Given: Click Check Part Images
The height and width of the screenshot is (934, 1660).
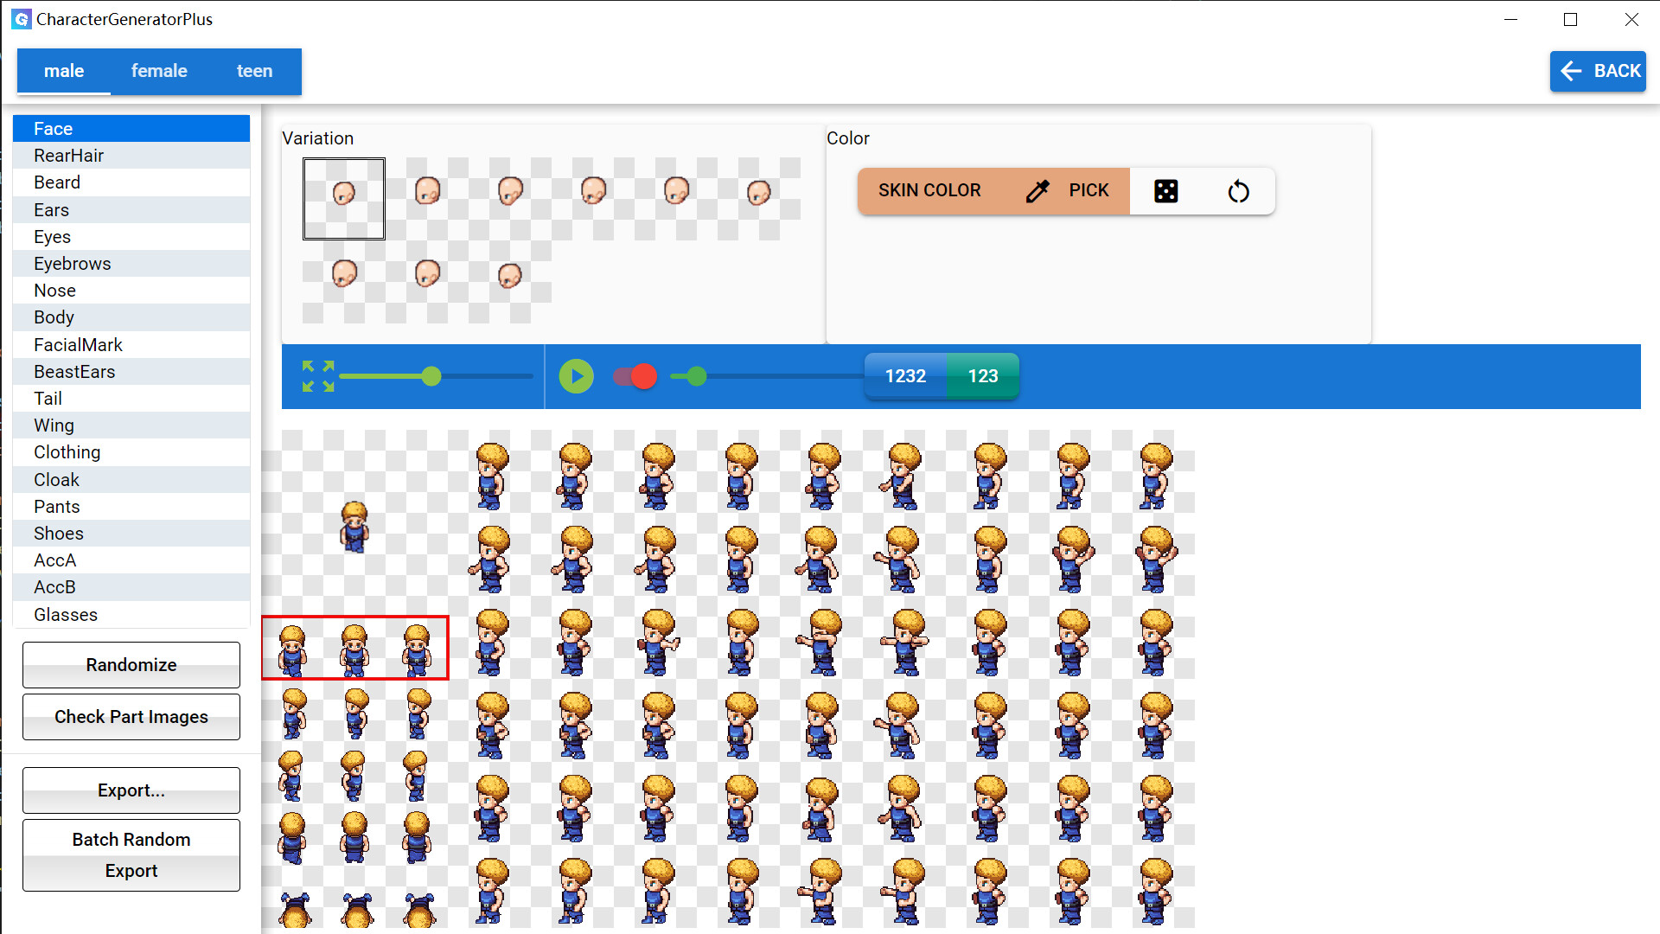Looking at the screenshot, I should coord(131,716).
